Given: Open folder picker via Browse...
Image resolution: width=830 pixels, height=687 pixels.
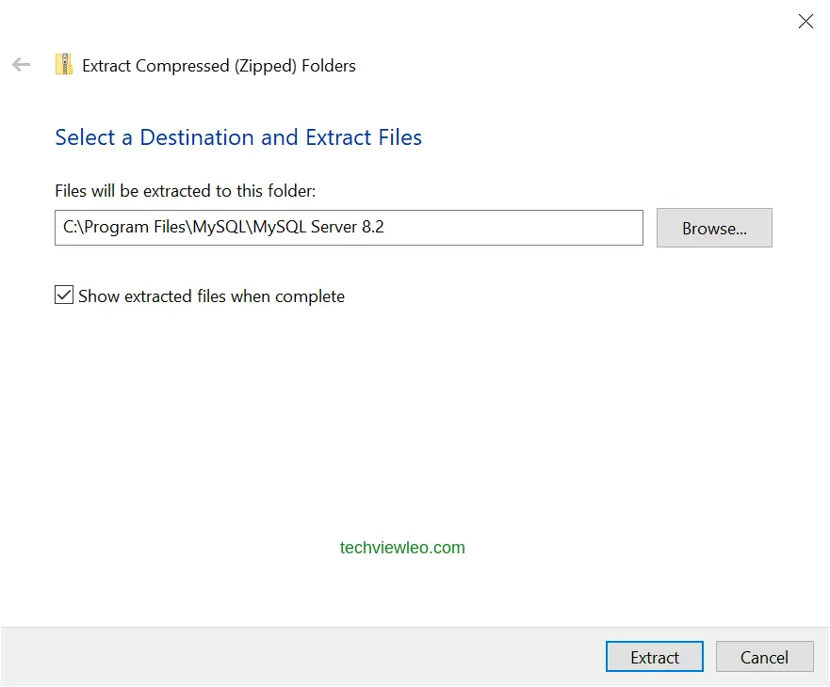Looking at the screenshot, I should click(713, 228).
